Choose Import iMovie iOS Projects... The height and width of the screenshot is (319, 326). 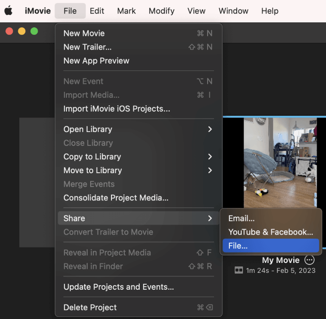pos(117,109)
